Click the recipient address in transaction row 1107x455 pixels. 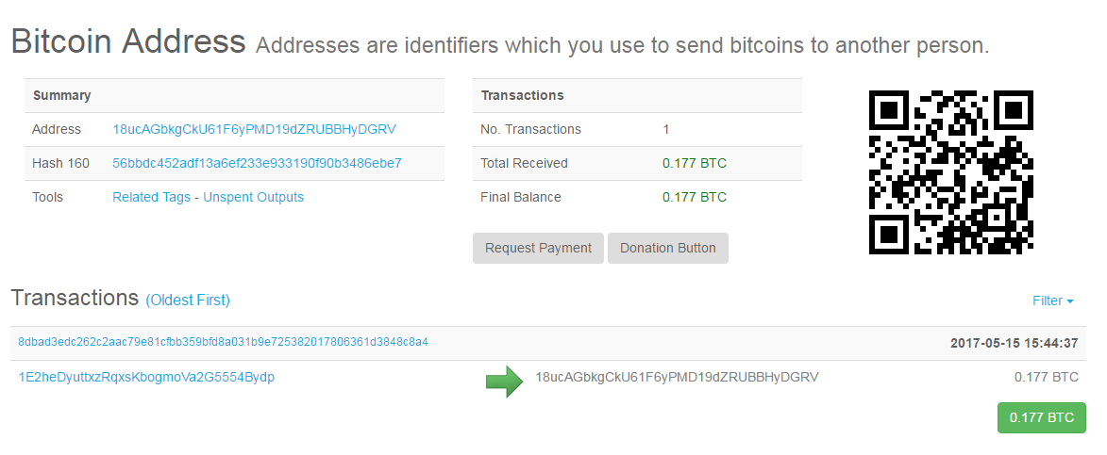point(677,378)
